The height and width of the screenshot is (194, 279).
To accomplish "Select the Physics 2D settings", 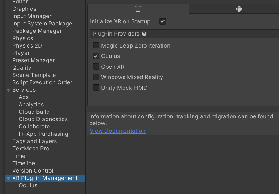I will pos(27,45).
